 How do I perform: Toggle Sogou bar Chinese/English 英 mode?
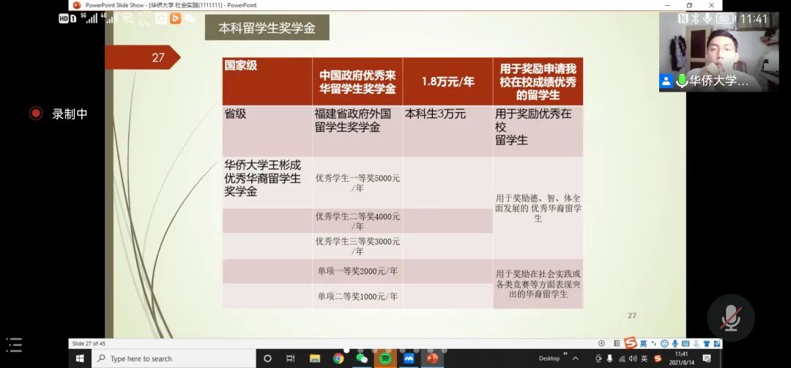[x=644, y=343]
